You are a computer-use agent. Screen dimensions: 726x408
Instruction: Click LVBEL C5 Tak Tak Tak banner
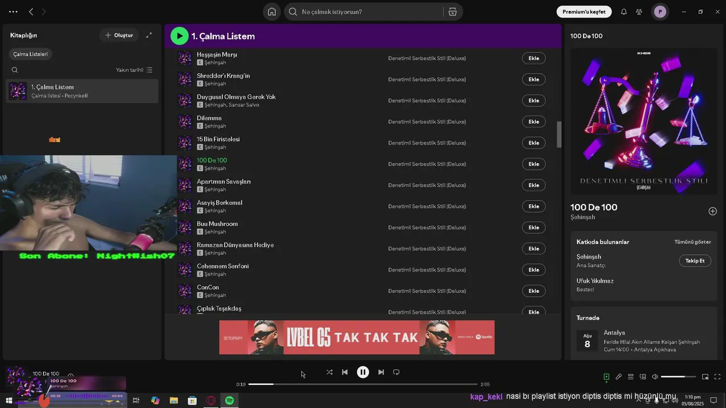(x=357, y=337)
